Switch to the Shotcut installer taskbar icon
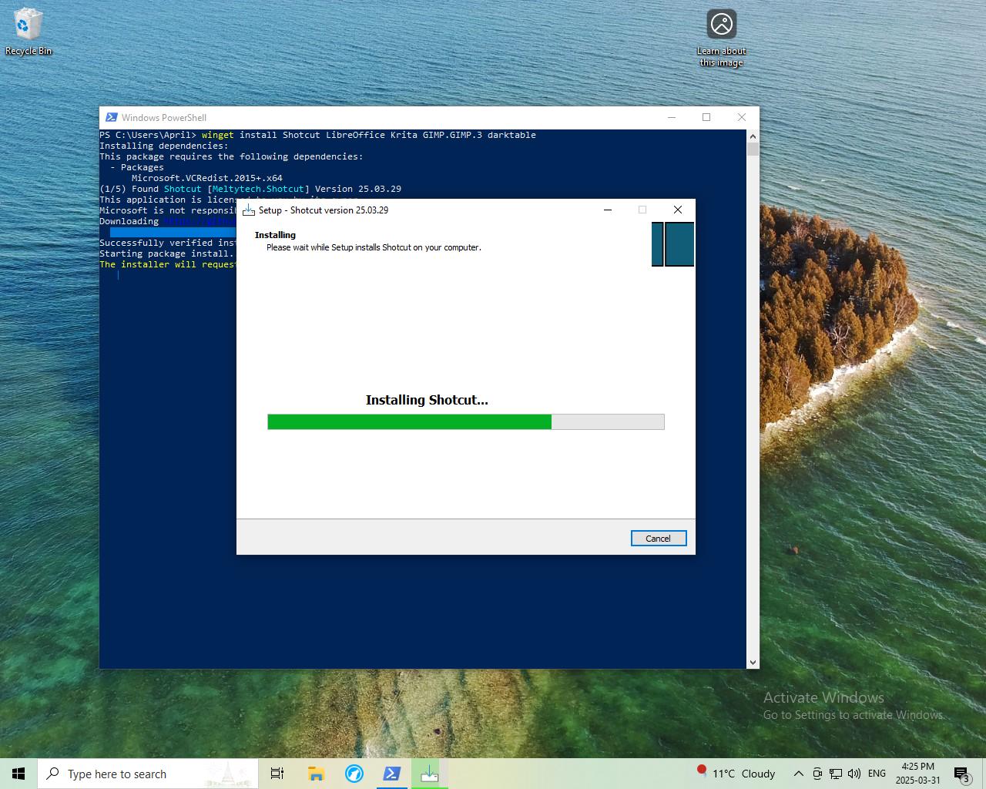 point(430,774)
